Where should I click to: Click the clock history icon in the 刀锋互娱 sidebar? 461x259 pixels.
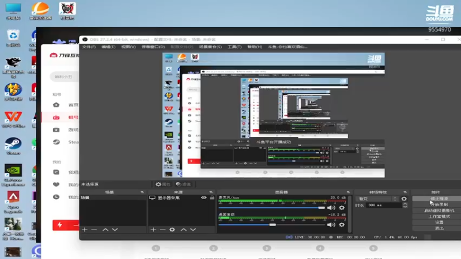[x=56, y=197]
